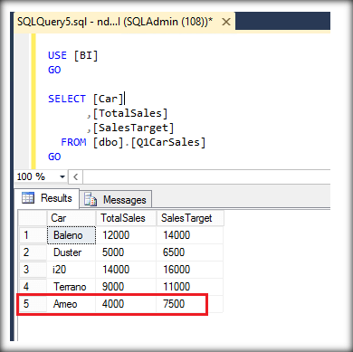Select the TotalSales column header
This screenshot has width=353, height=352.
[x=126, y=218]
